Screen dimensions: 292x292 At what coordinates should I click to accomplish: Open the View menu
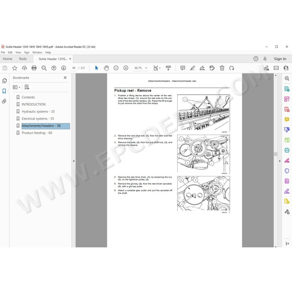(18, 53)
